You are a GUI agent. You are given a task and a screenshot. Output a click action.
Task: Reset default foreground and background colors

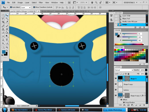[x=2, y=55]
